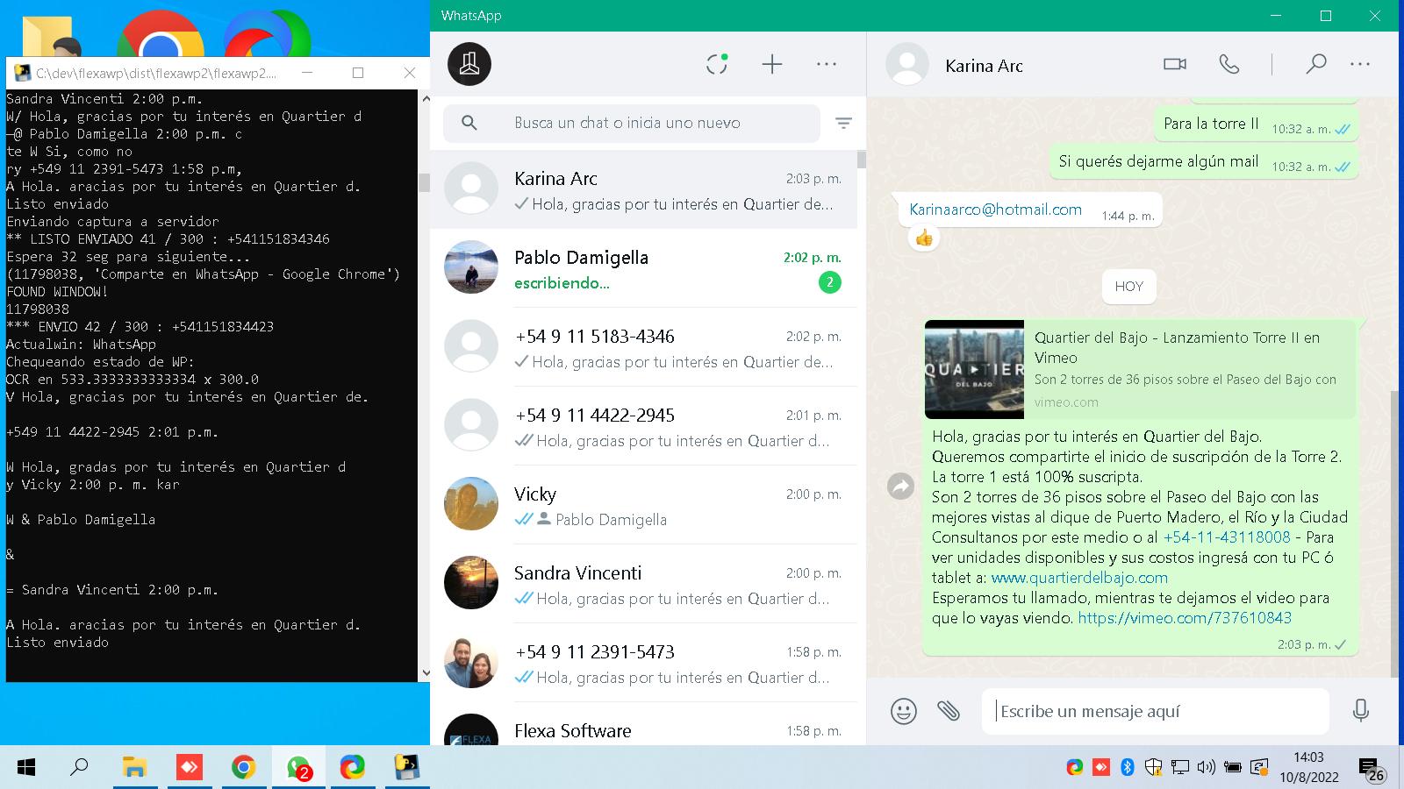This screenshot has height=789, width=1404.
Task: Open conversation more options menu
Action: (1360, 64)
